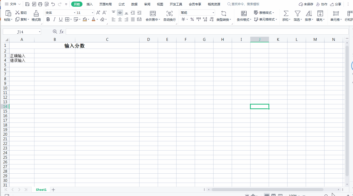Click the percent style icon
The width and height of the screenshot is (353, 196).
click(x=192, y=20)
